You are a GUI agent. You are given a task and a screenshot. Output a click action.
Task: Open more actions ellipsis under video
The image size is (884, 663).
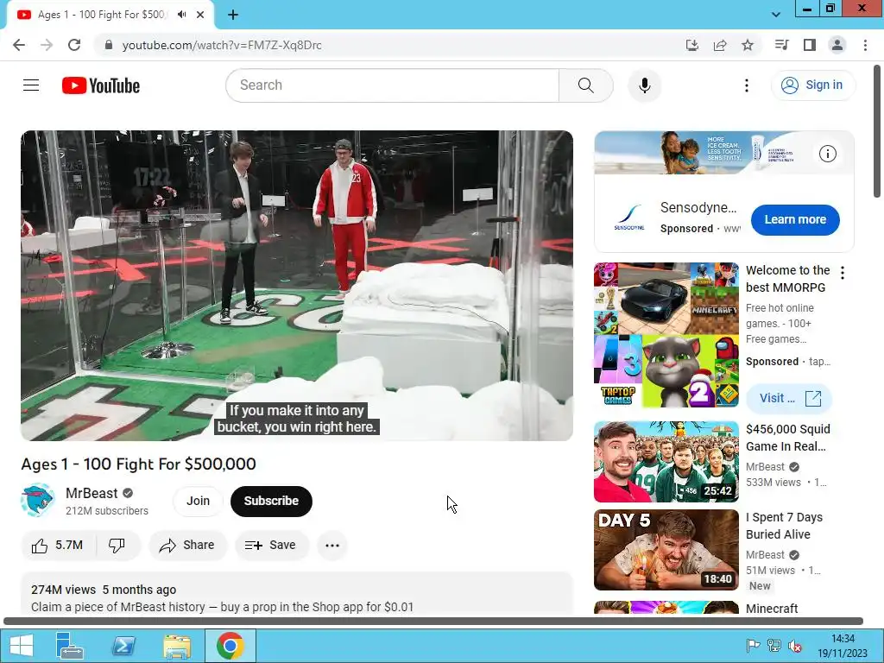pyautogui.click(x=332, y=546)
